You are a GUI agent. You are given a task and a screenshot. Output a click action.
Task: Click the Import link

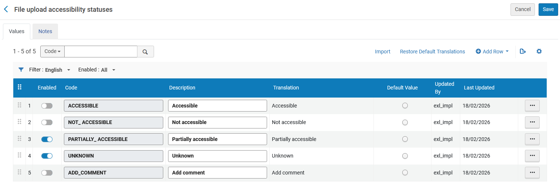(383, 52)
